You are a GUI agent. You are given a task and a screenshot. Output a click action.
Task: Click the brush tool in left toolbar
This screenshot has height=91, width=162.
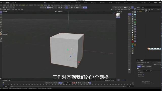pyautogui.click(x=1, y=37)
